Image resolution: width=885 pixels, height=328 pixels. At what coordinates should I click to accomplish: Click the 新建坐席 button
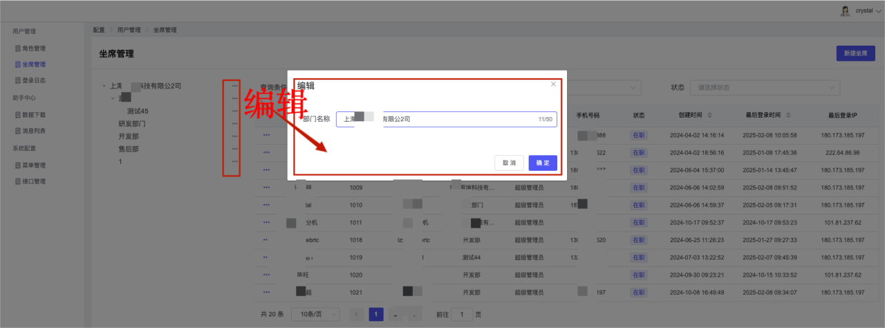pos(856,54)
